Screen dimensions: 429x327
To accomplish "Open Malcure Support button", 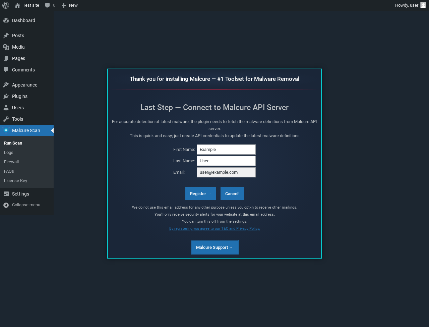I will click(x=214, y=248).
